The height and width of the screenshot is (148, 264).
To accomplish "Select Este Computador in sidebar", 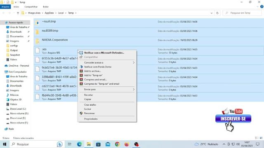I will pos(17,72).
